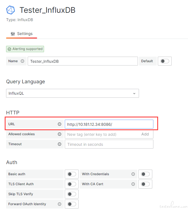Enable the Skip TLS Verify switch
The height and width of the screenshot is (211, 188).
tap(72, 194)
